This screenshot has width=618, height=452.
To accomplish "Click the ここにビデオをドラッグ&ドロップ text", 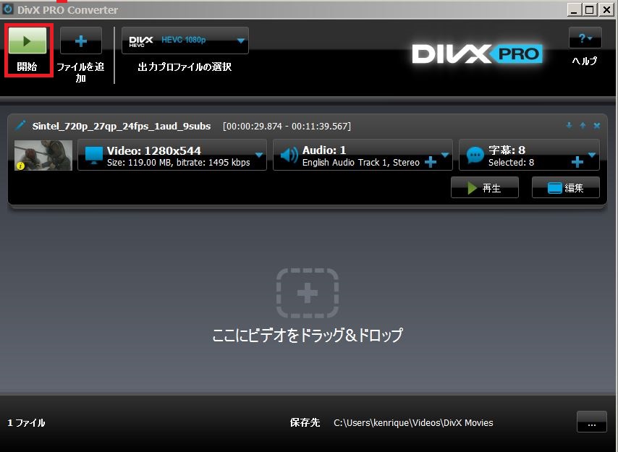I will (308, 335).
